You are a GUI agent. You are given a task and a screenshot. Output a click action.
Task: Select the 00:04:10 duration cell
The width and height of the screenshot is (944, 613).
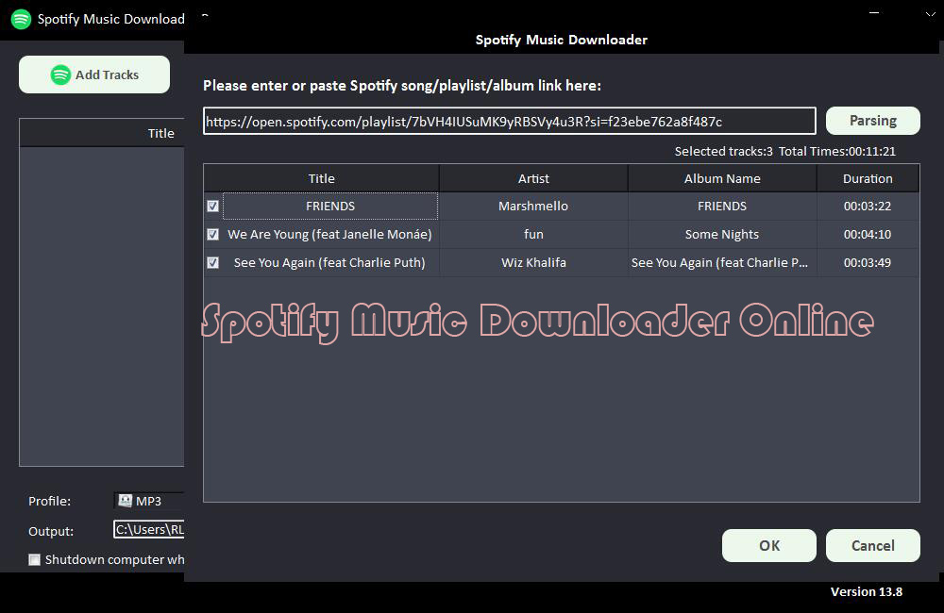tap(868, 234)
